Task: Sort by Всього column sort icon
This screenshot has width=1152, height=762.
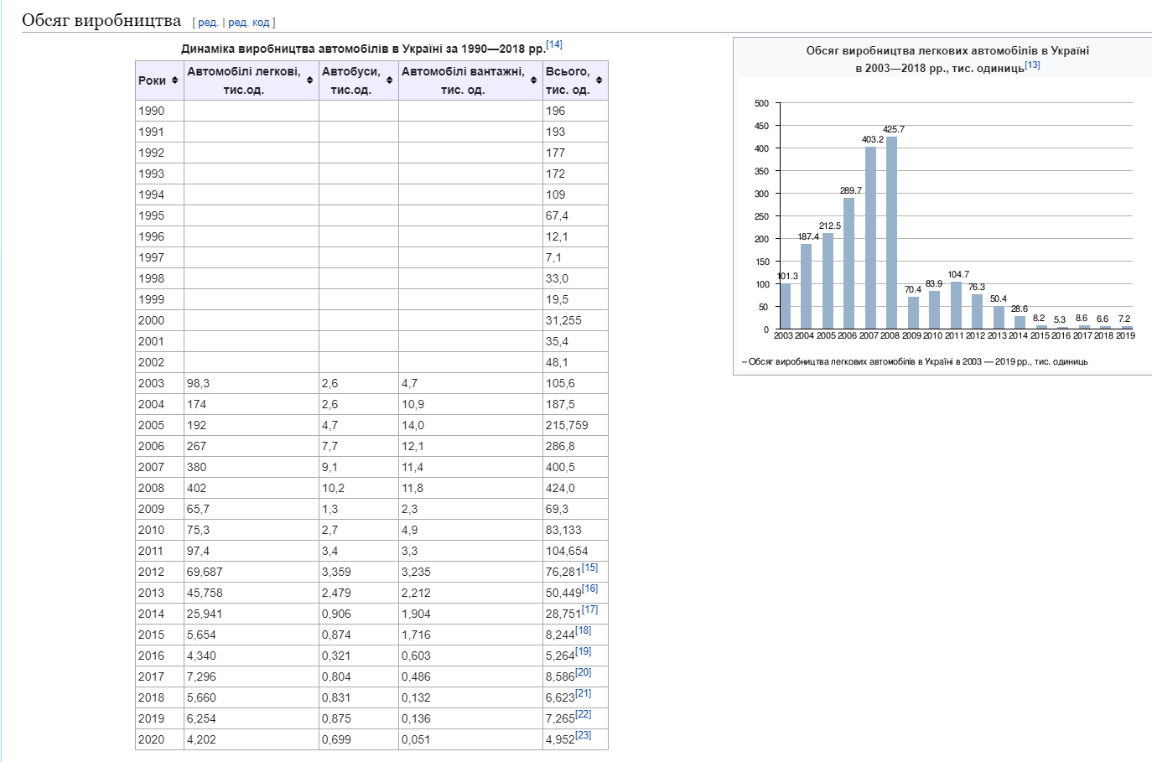Action: coord(599,80)
